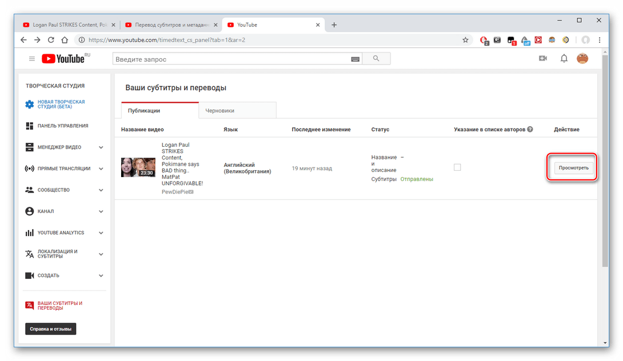Click the Справка и отзывы button

coord(50,329)
